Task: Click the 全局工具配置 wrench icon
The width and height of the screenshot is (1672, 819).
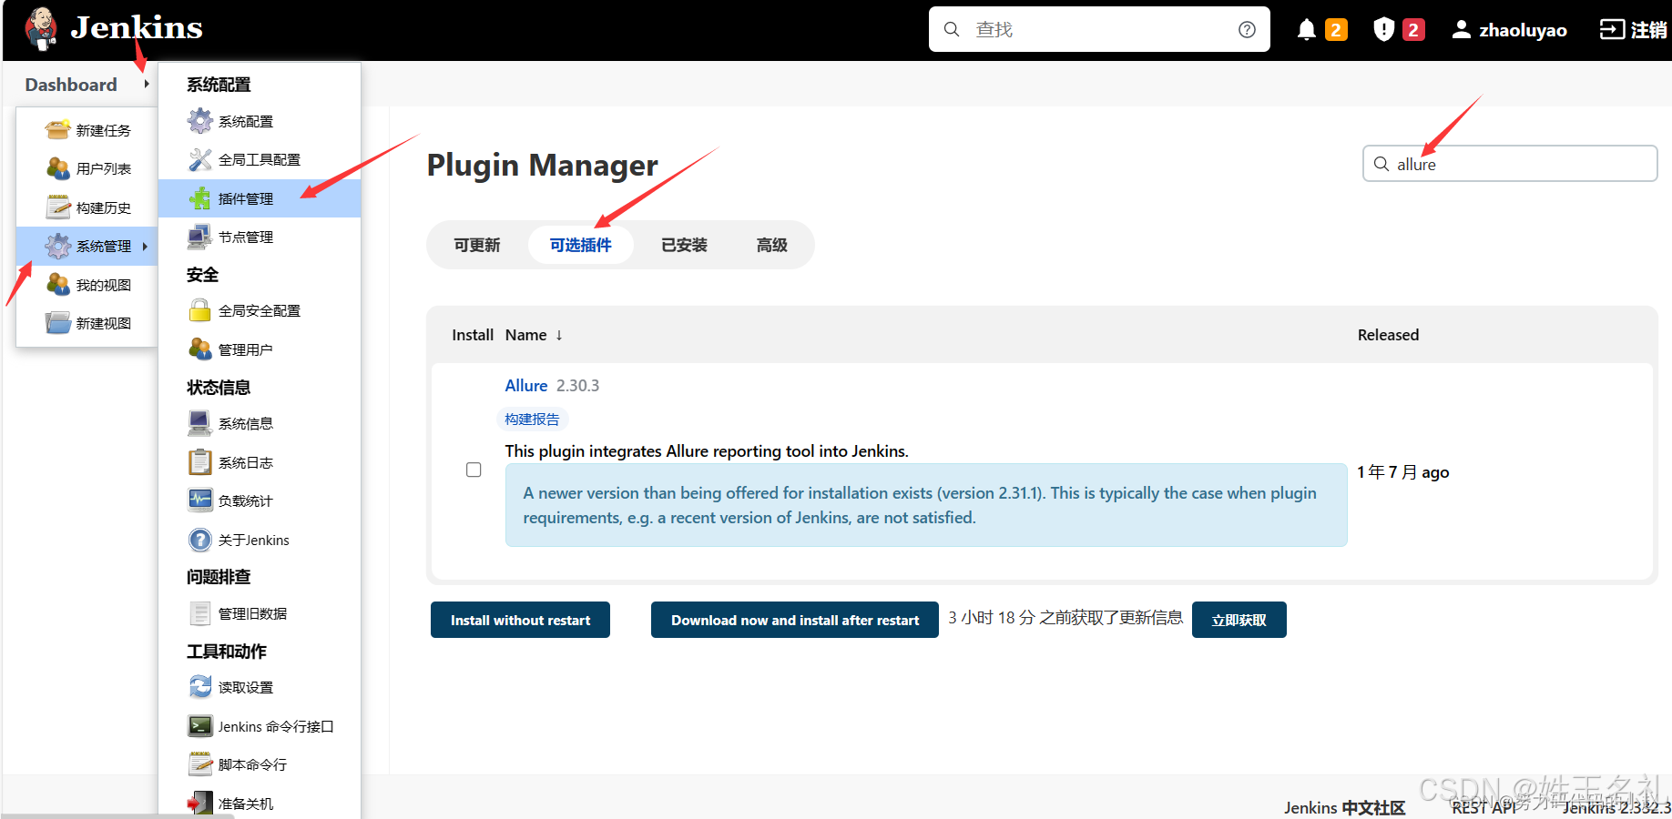Action: 200,159
